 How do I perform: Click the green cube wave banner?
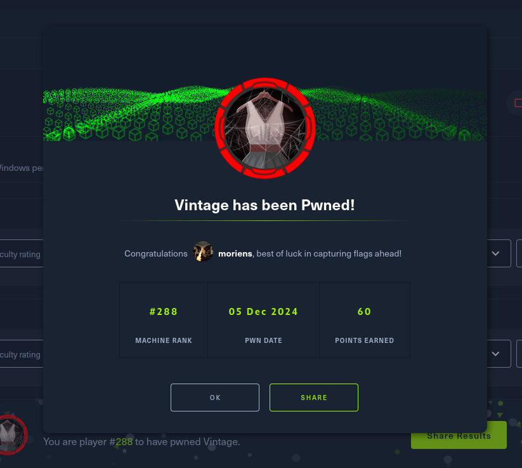pyautogui.click(x=265, y=113)
